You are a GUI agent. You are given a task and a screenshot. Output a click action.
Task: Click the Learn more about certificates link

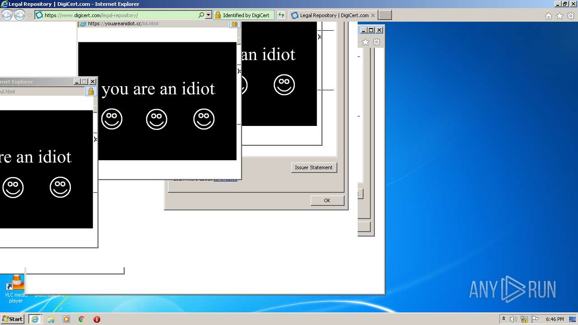(x=225, y=180)
